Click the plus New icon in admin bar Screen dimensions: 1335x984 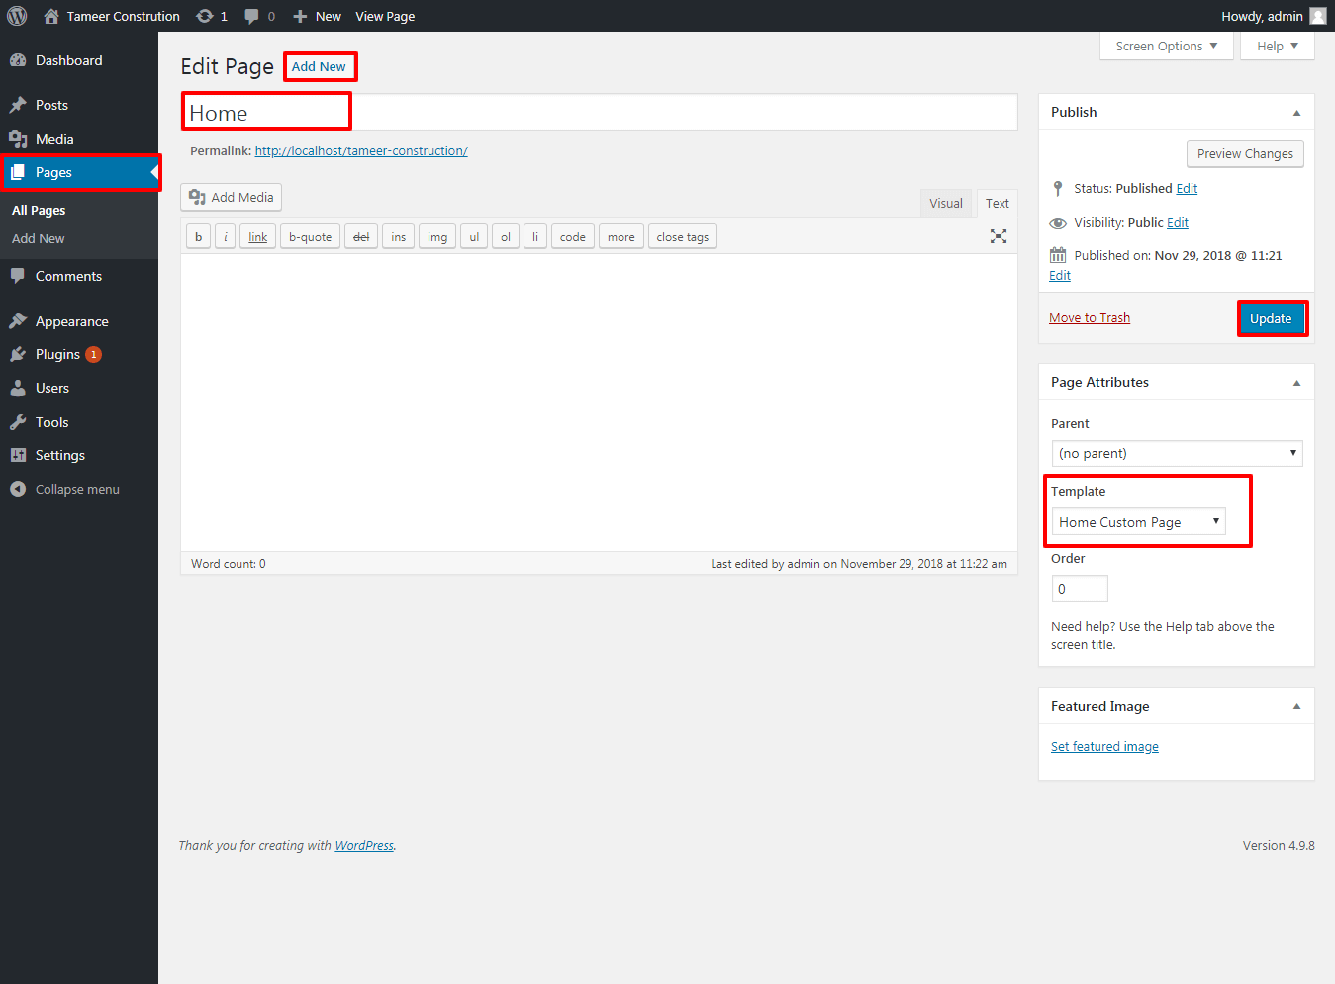(300, 16)
